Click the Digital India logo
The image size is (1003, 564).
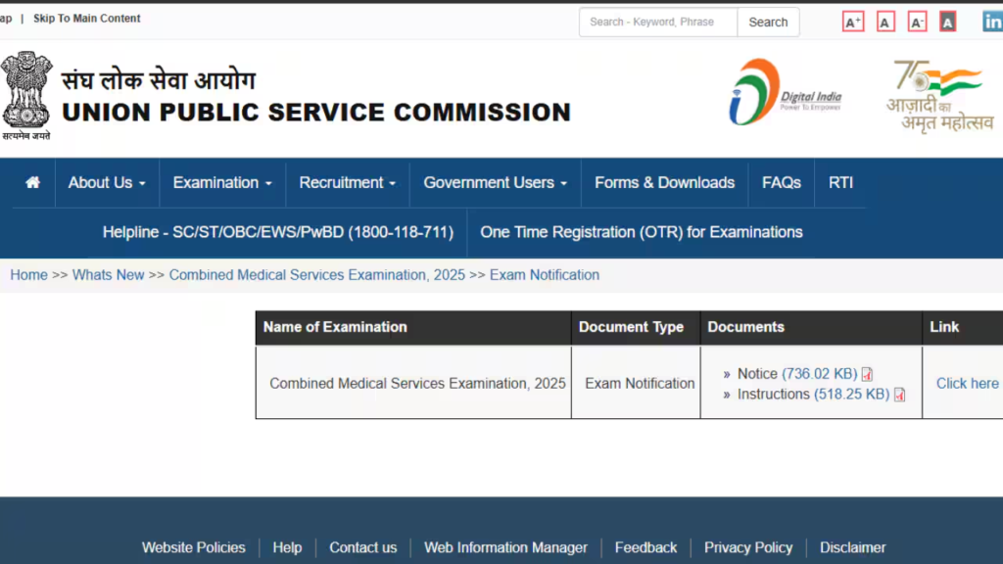coord(785,94)
